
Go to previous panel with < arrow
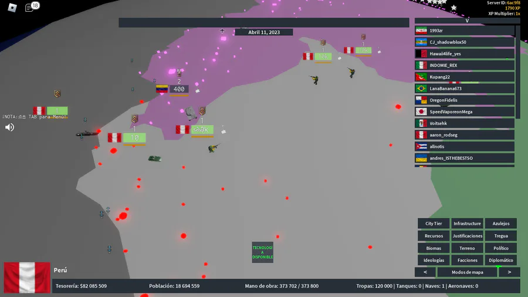click(425, 272)
